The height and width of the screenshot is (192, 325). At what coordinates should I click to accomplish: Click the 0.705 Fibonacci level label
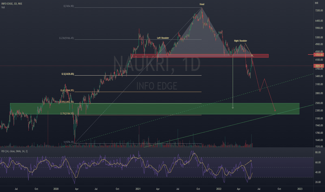[x=66, y=102]
